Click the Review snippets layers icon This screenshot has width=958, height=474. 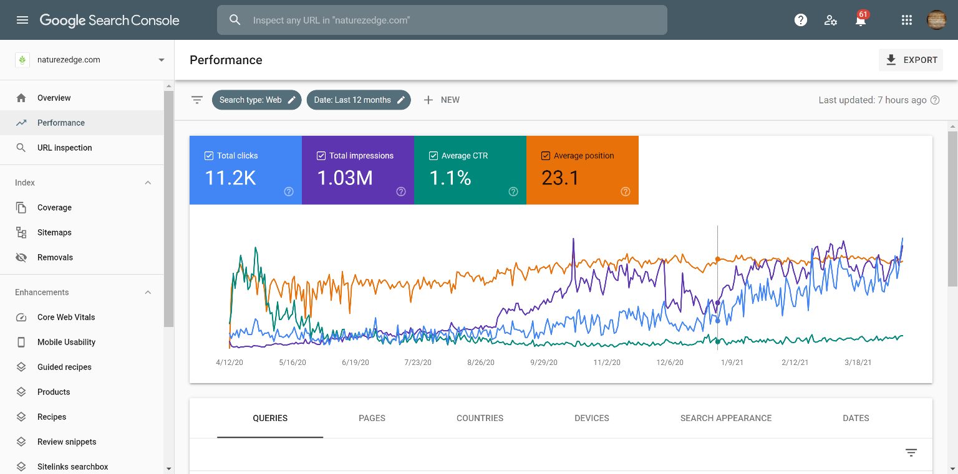tap(21, 442)
